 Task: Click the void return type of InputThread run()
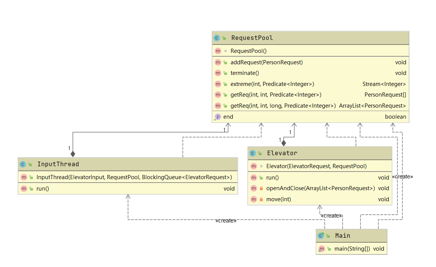(229, 189)
